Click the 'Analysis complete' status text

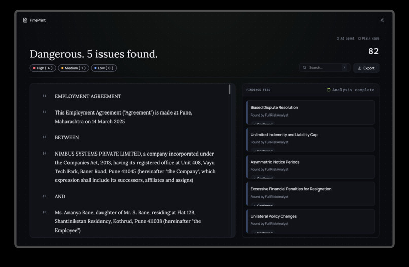(x=353, y=90)
